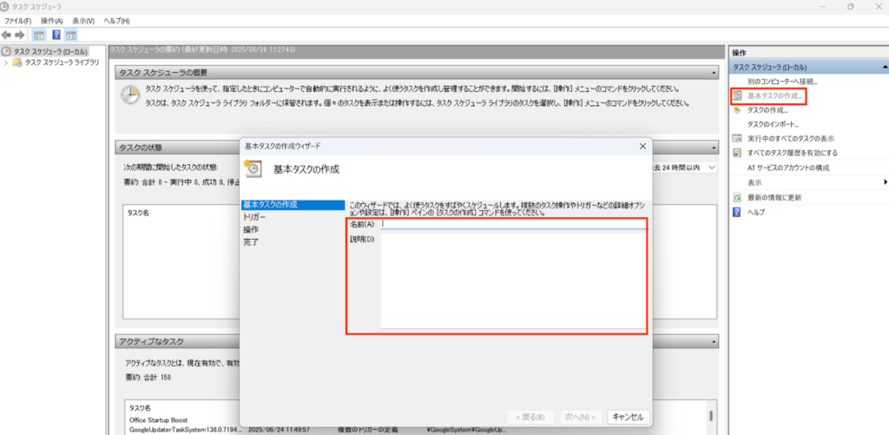Click the Forward arrow toolbar icon
Image resolution: width=889 pixels, height=435 pixels.
pyautogui.click(x=20, y=35)
